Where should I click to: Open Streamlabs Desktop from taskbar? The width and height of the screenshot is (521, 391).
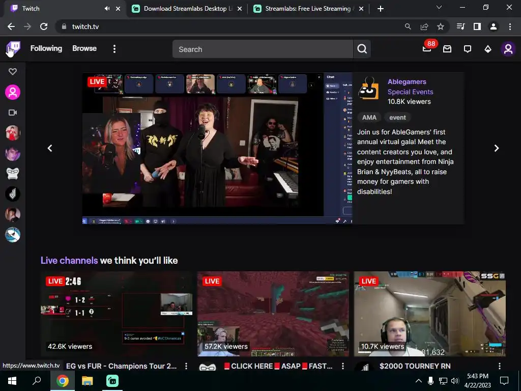pyautogui.click(x=112, y=381)
